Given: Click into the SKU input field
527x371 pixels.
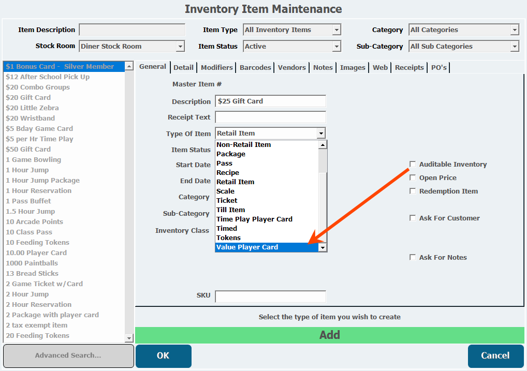Looking at the screenshot, I should [x=270, y=296].
